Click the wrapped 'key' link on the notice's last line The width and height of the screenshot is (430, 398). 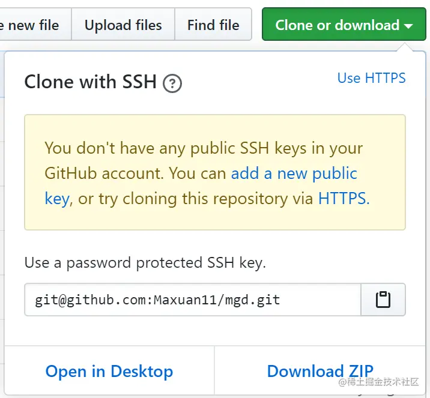[57, 199]
